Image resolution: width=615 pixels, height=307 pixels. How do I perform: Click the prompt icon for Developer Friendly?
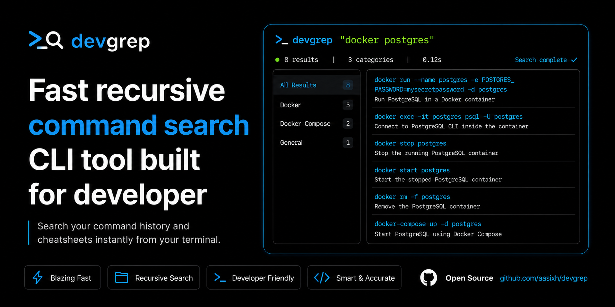point(220,278)
